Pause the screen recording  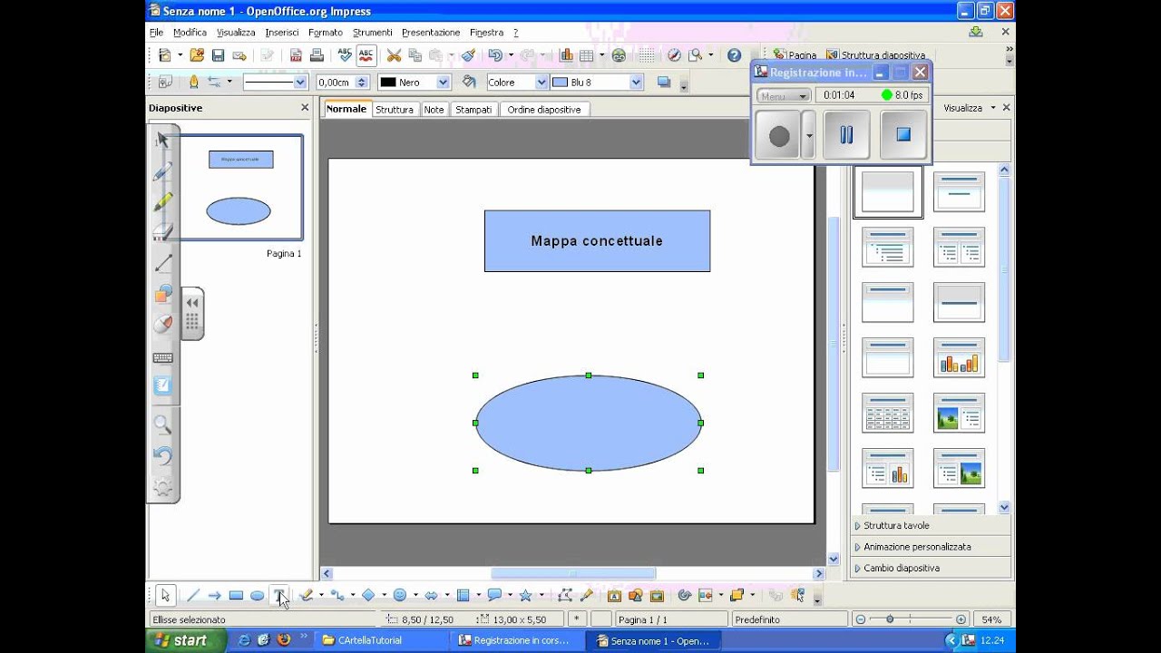tap(846, 134)
